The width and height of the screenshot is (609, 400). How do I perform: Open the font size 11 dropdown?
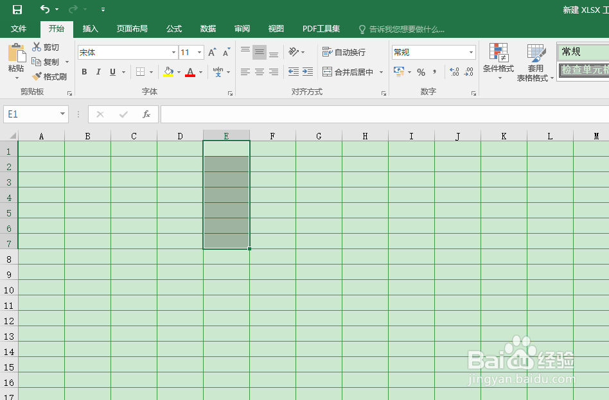tap(199, 53)
